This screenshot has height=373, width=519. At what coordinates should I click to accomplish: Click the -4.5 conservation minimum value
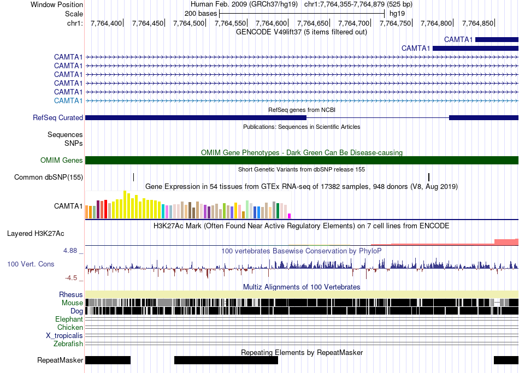tap(71, 277)
